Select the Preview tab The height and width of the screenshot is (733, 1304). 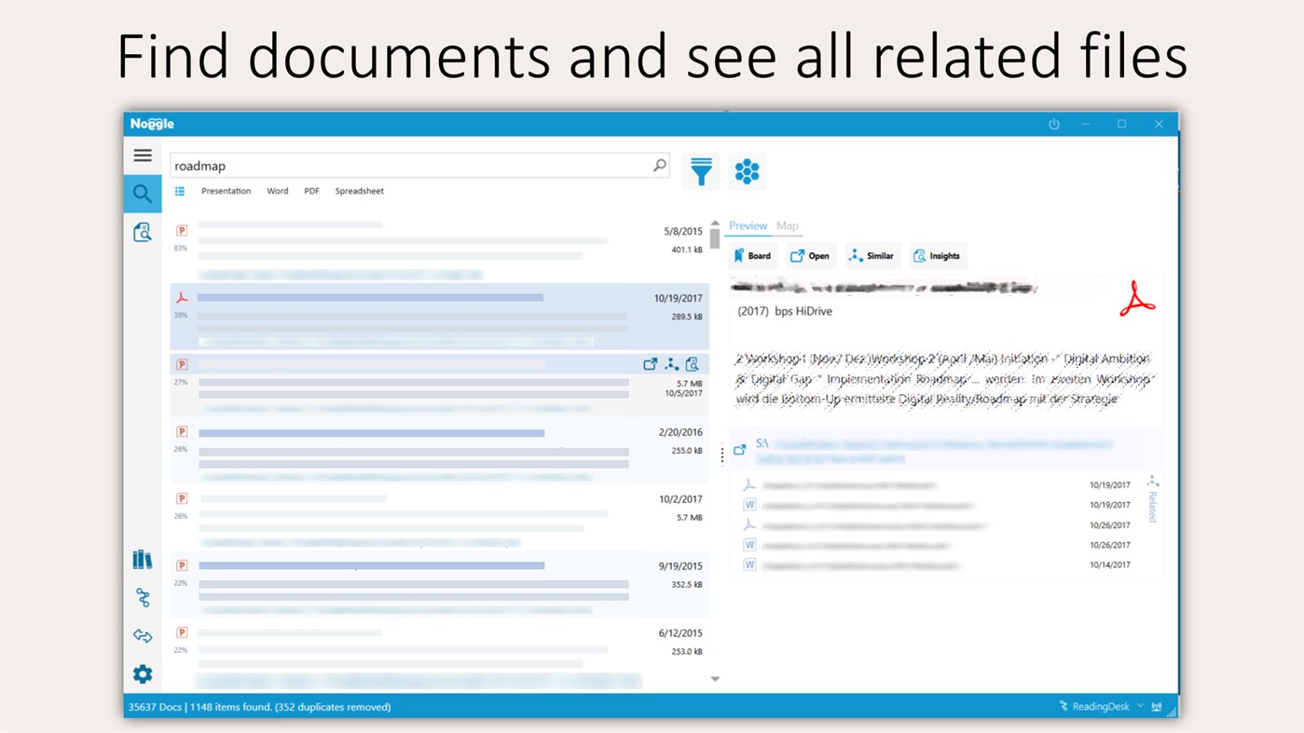(x=748, y=225)
